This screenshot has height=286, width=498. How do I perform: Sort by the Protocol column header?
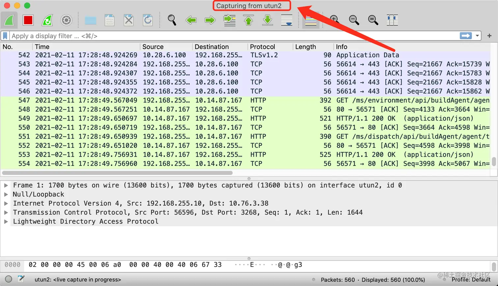(x=270, y=47)
